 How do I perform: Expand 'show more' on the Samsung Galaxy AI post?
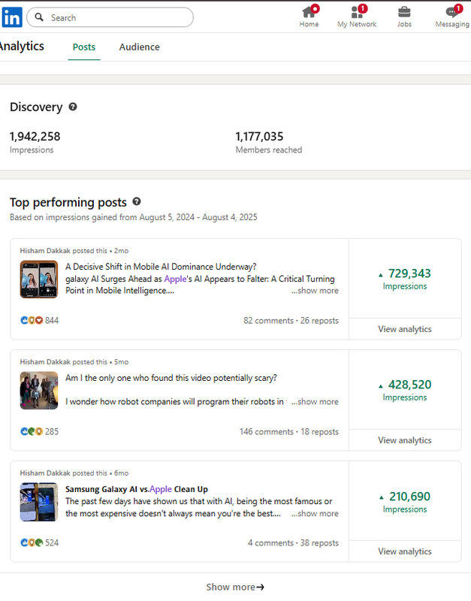(315, 514)
